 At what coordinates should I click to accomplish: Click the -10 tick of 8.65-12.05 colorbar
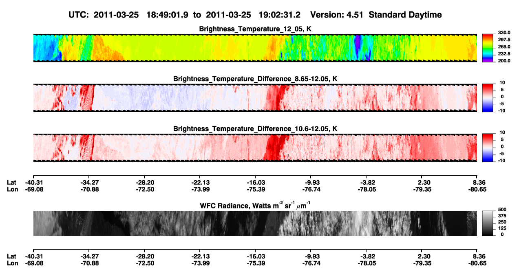pyautogui.click(x=502, y=111)
